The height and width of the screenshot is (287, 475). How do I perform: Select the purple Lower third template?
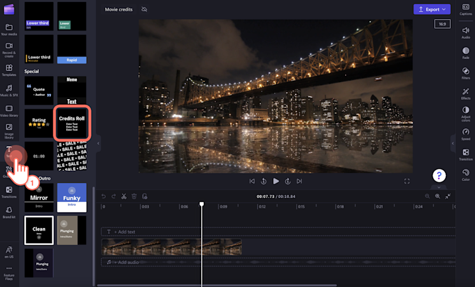click(x=39, y=16)
